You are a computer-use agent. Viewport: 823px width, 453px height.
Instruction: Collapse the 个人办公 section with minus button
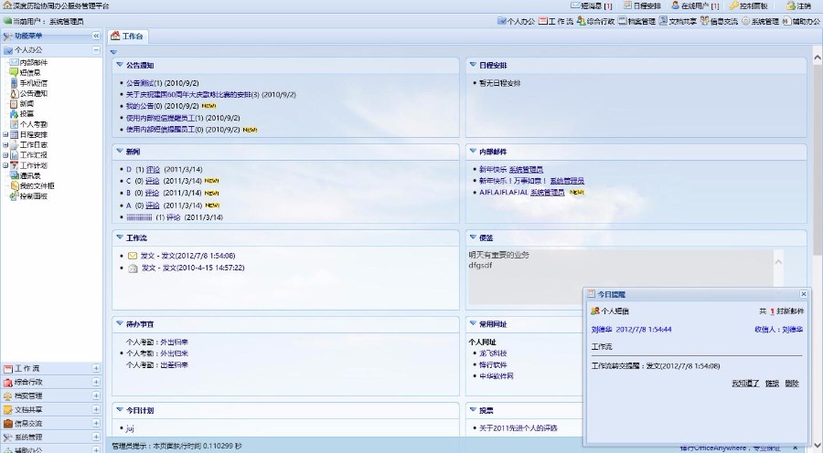pyautogui.click(x=96, y=50)
